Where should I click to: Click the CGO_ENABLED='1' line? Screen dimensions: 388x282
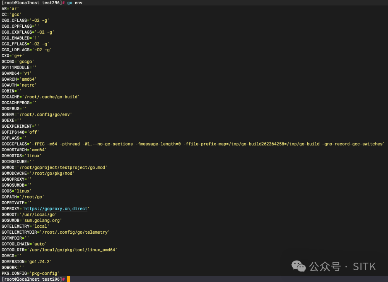coord(20,38)
